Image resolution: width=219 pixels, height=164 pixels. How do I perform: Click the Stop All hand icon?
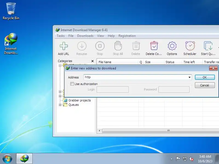(118, 46)
